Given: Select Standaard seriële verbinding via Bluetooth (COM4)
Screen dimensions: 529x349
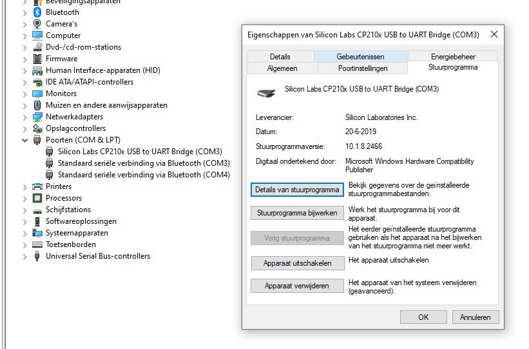Looking at the screenshot, I should [143, 175].
